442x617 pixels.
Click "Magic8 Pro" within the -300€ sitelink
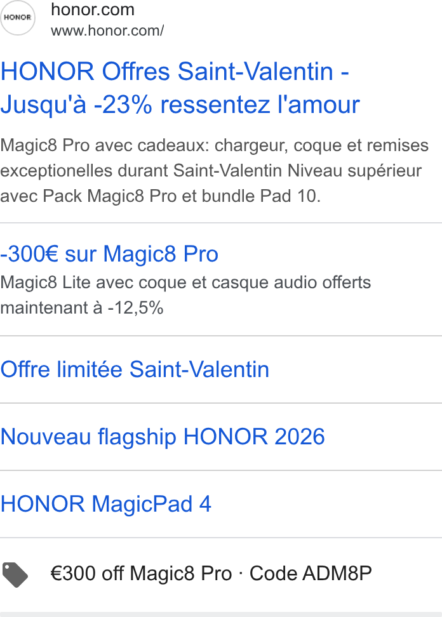161,254
